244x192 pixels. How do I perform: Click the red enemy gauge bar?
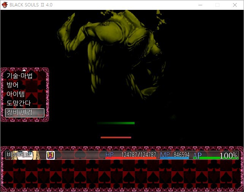(116, 137)
